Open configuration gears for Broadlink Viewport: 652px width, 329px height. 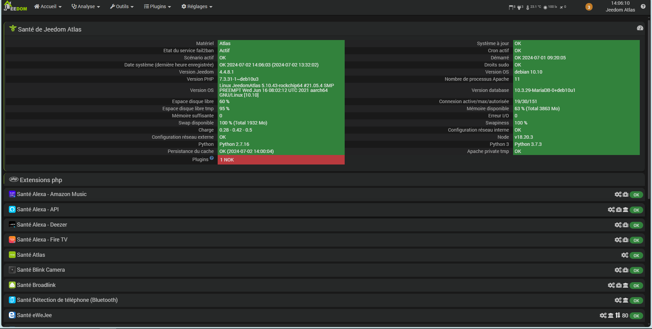coord(611,285)
